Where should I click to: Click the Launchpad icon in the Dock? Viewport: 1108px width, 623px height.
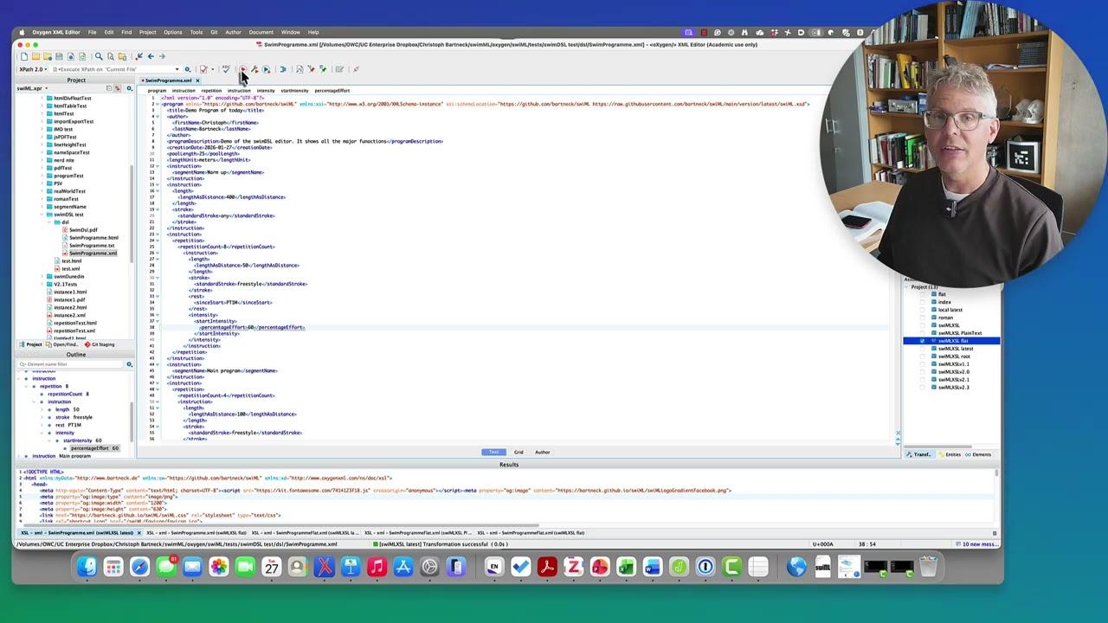113,567
